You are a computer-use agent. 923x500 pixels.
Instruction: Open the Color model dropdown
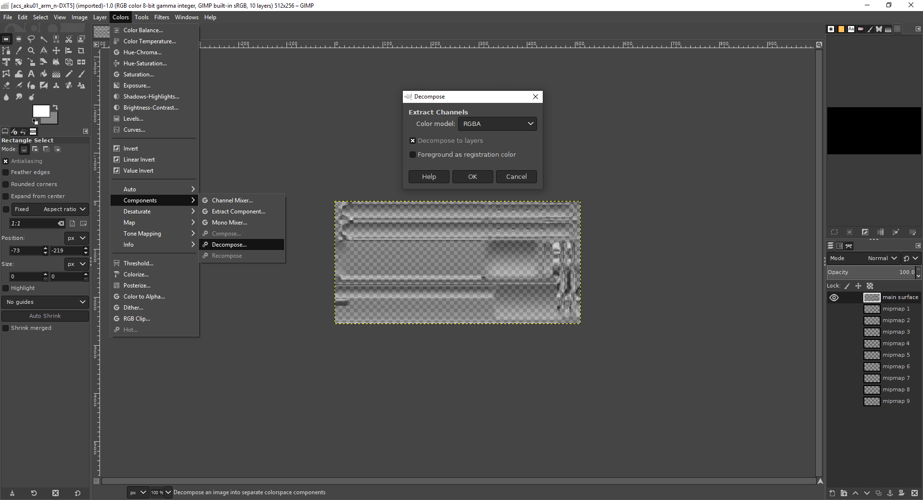[x=497, y=124]
